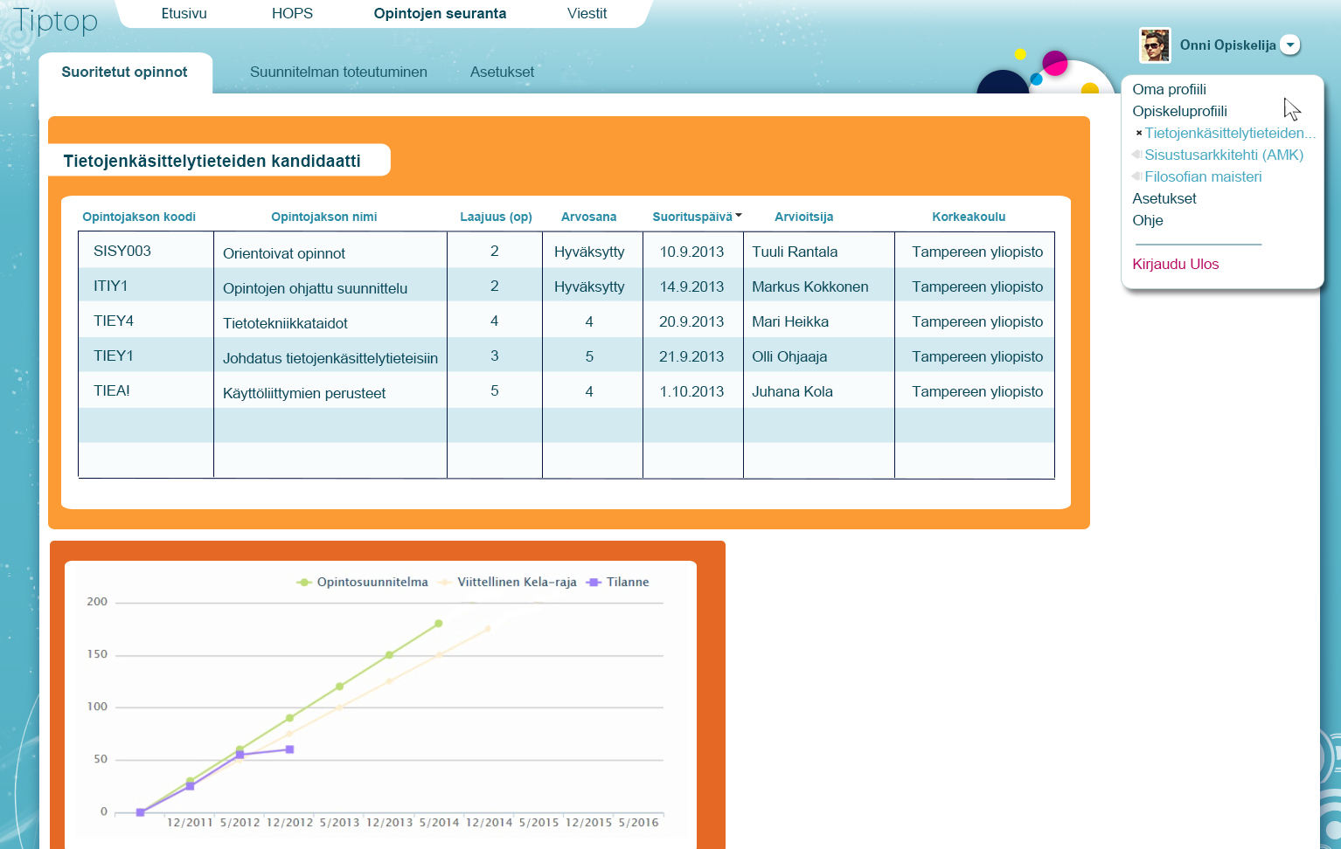Image resolution: width=1341 pixels, height=849 pixels.
Task: Switch to Suunnitelman toteutuminen subtab
Action: 338,72
